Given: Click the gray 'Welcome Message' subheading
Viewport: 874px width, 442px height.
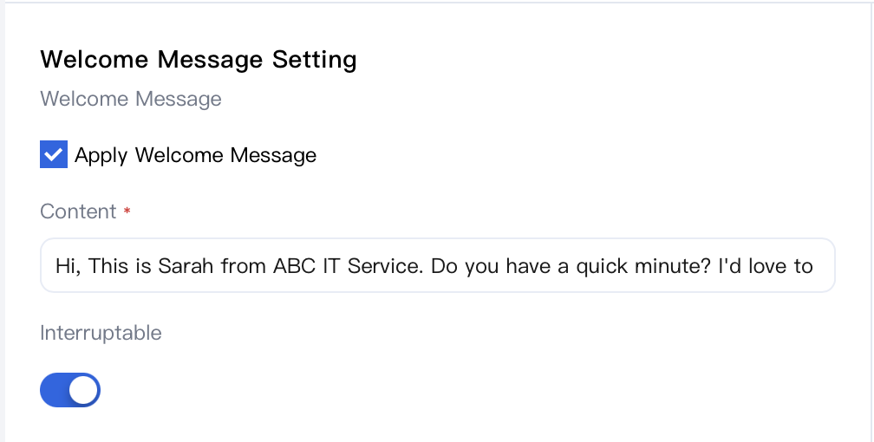Looking at the screenshot, I should click(131, 99).
